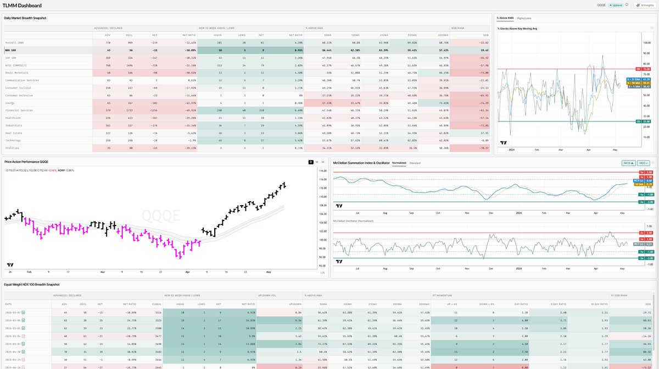Select the Industrials sector row
This screenshot has height=369, width=659.
coord(247,125)
